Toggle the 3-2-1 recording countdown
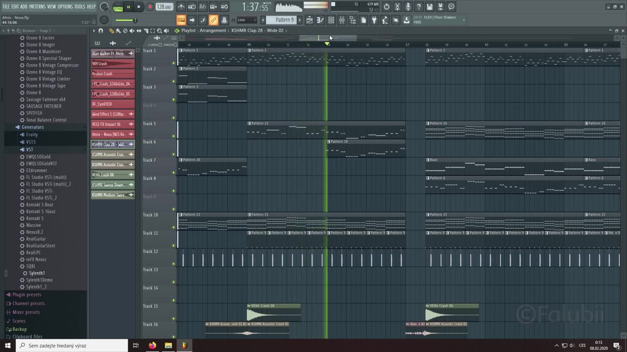Image resolution: width=627 pixels, height=352 pixels. click(x=202, y=7)
